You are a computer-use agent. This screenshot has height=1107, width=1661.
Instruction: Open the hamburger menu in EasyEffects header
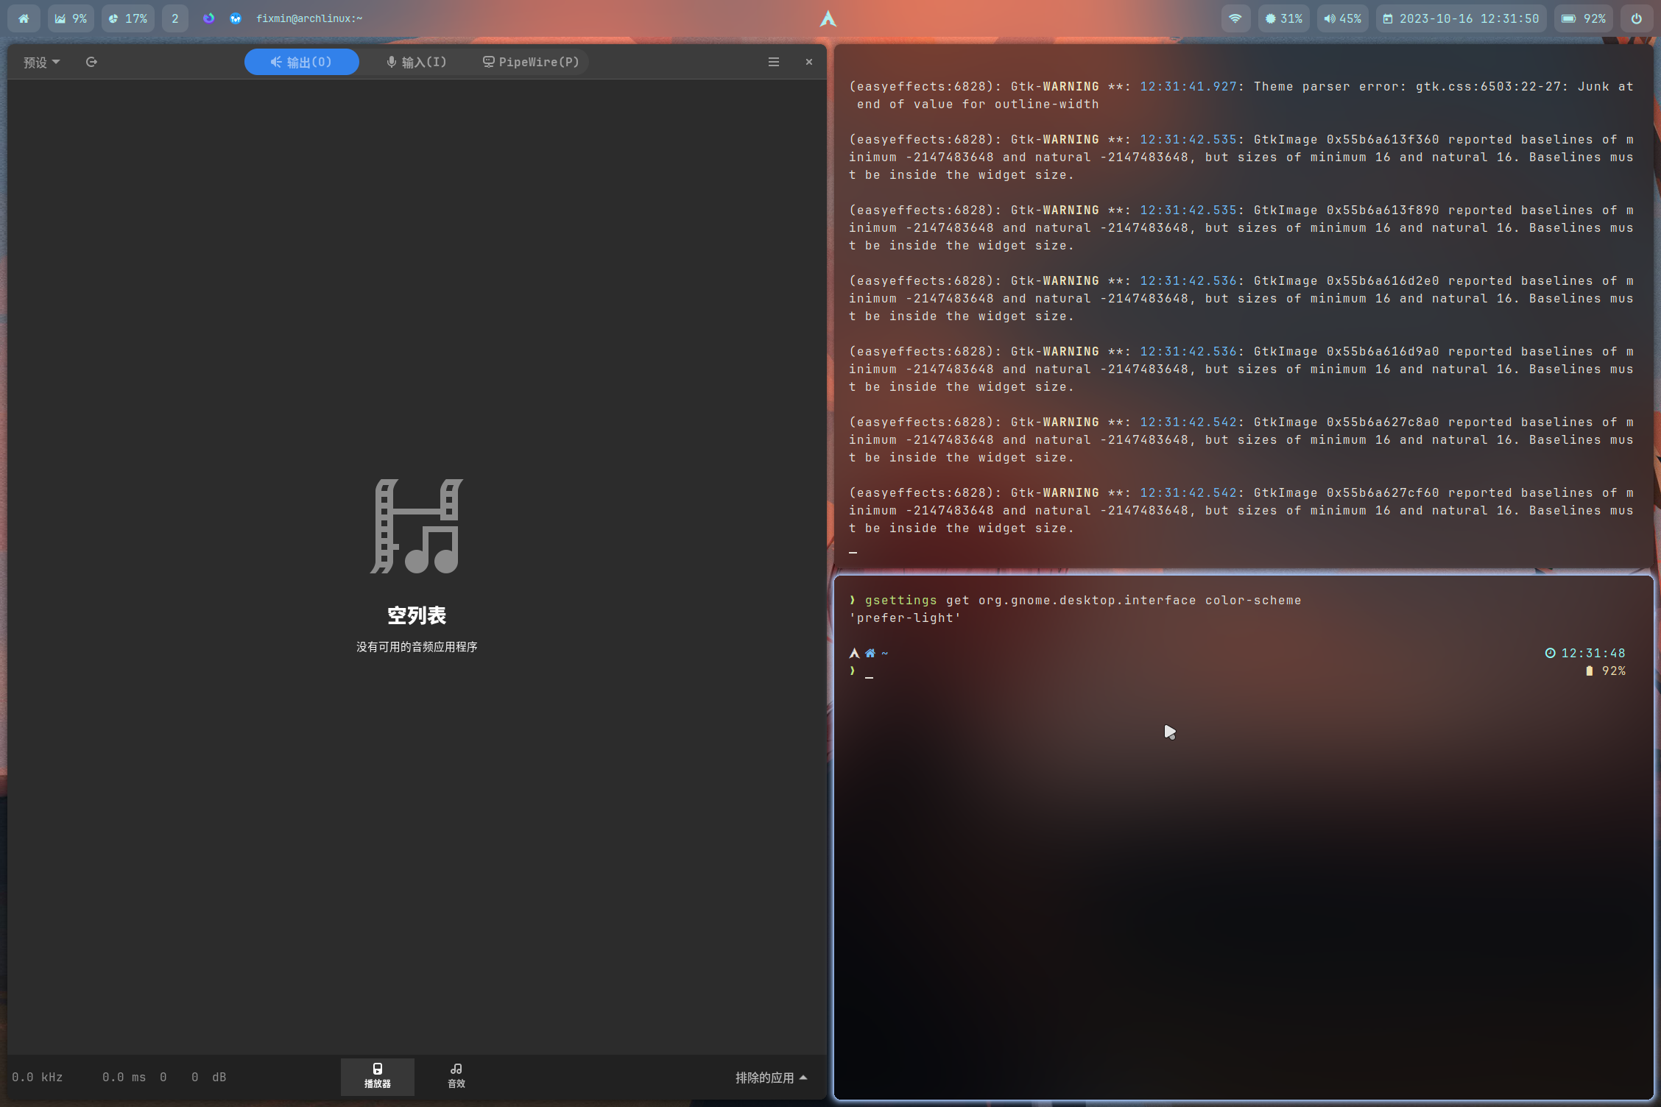[x=773, y=62]
